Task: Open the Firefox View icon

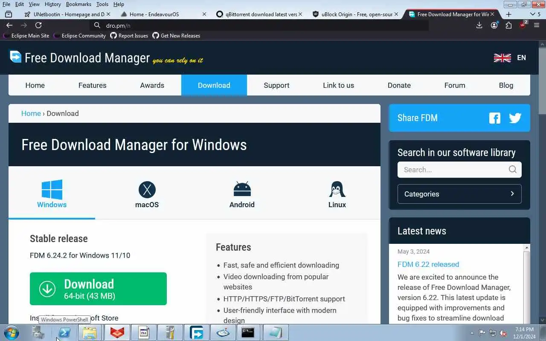Action: click(x=9, y=14)
